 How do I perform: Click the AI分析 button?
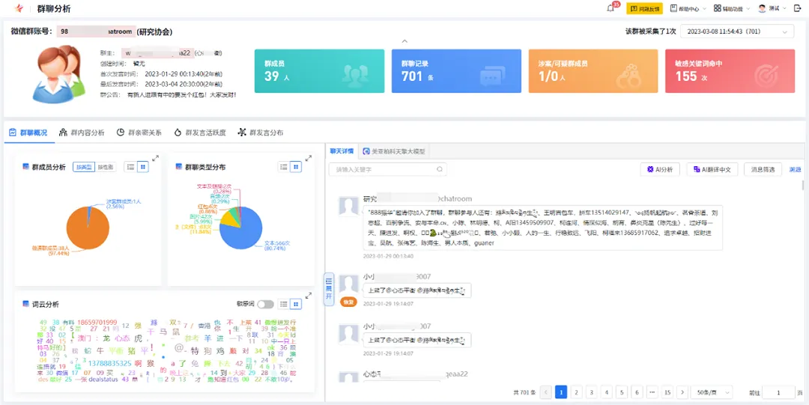click(660, 169)
